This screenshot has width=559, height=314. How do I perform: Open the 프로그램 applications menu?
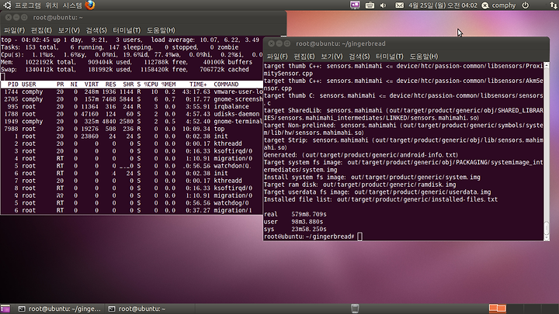point(28,5)
